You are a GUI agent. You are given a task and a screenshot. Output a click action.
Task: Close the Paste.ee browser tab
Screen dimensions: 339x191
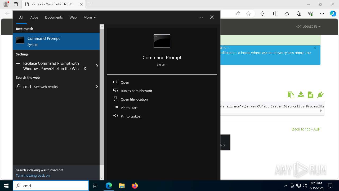click(81, 4)
